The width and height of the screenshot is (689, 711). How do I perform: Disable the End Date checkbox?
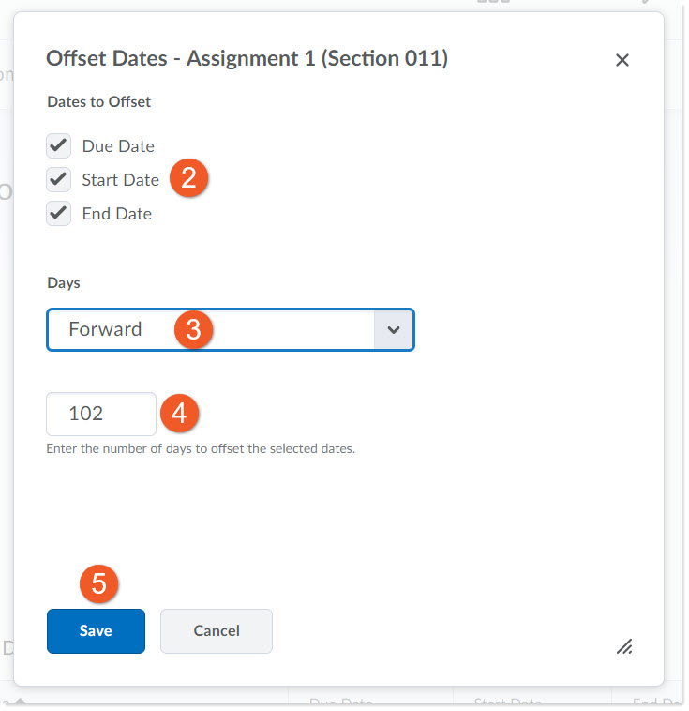(59, 213)
